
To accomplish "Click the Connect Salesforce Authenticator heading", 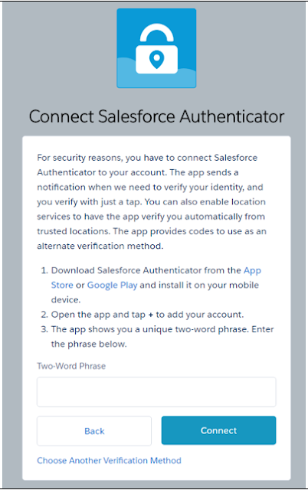I will pos(156,116).
